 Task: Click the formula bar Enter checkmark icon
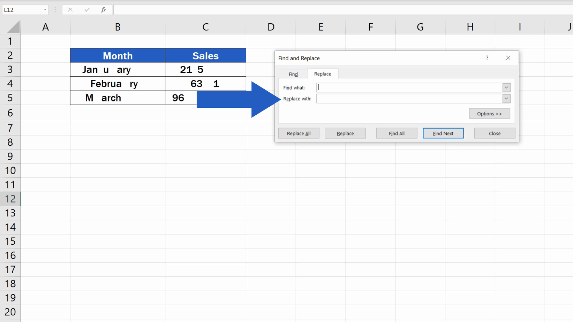87,10
